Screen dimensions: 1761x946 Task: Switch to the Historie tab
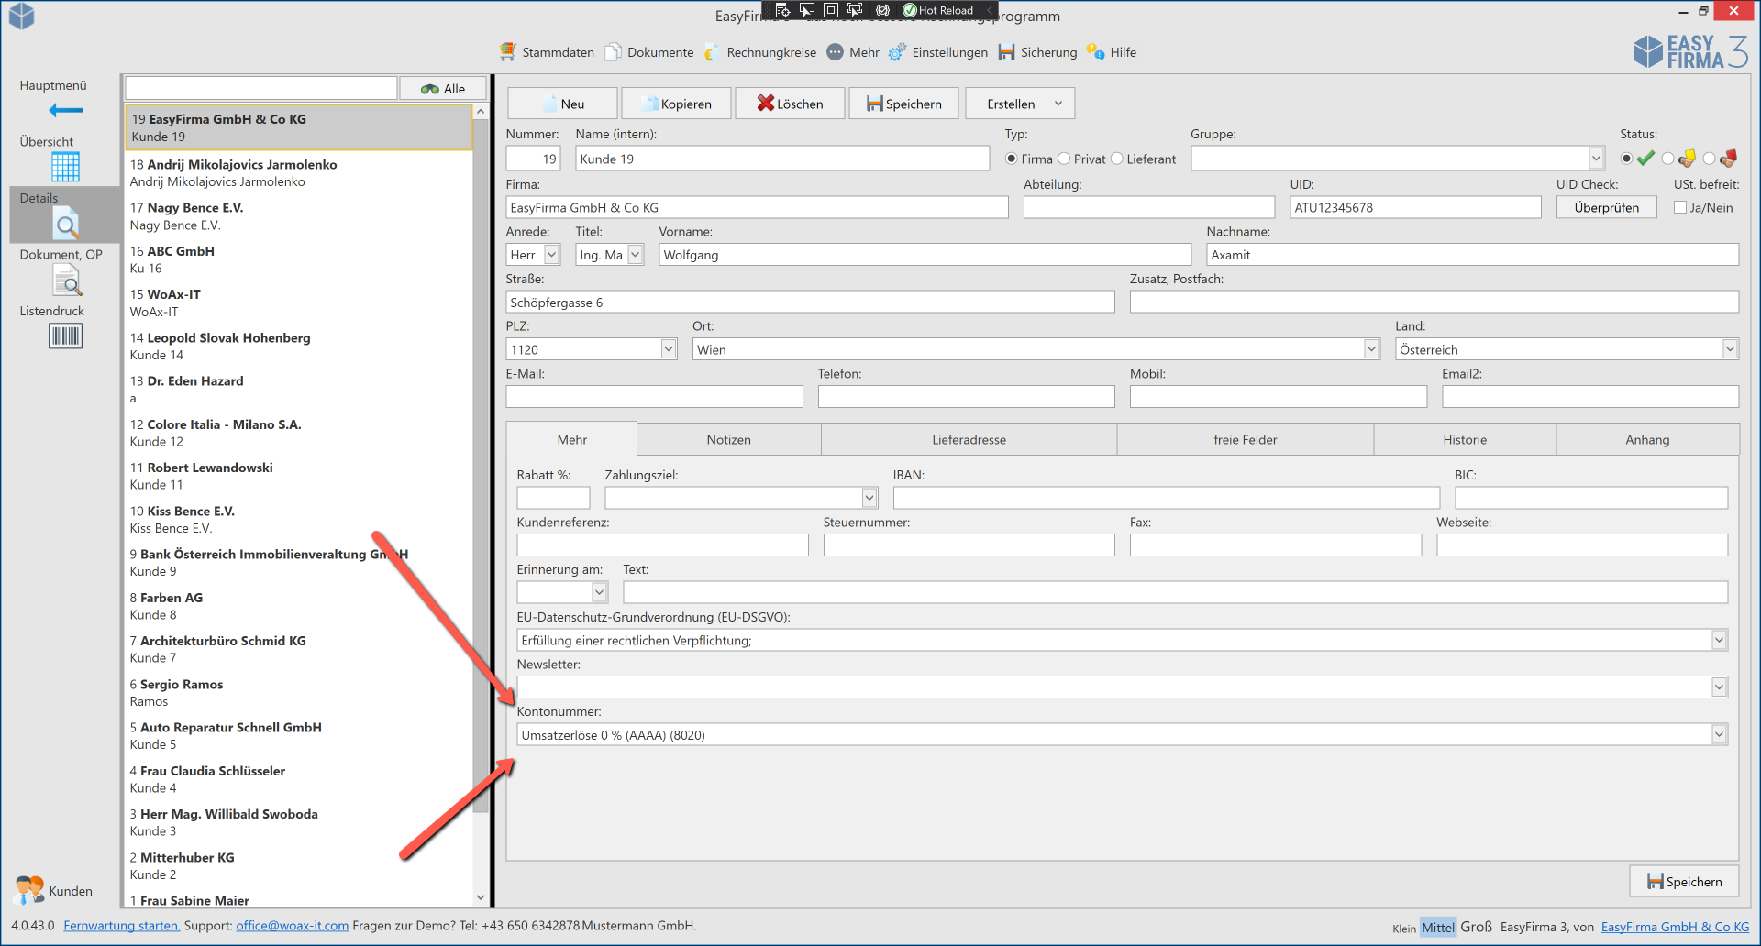(1465, 440)
